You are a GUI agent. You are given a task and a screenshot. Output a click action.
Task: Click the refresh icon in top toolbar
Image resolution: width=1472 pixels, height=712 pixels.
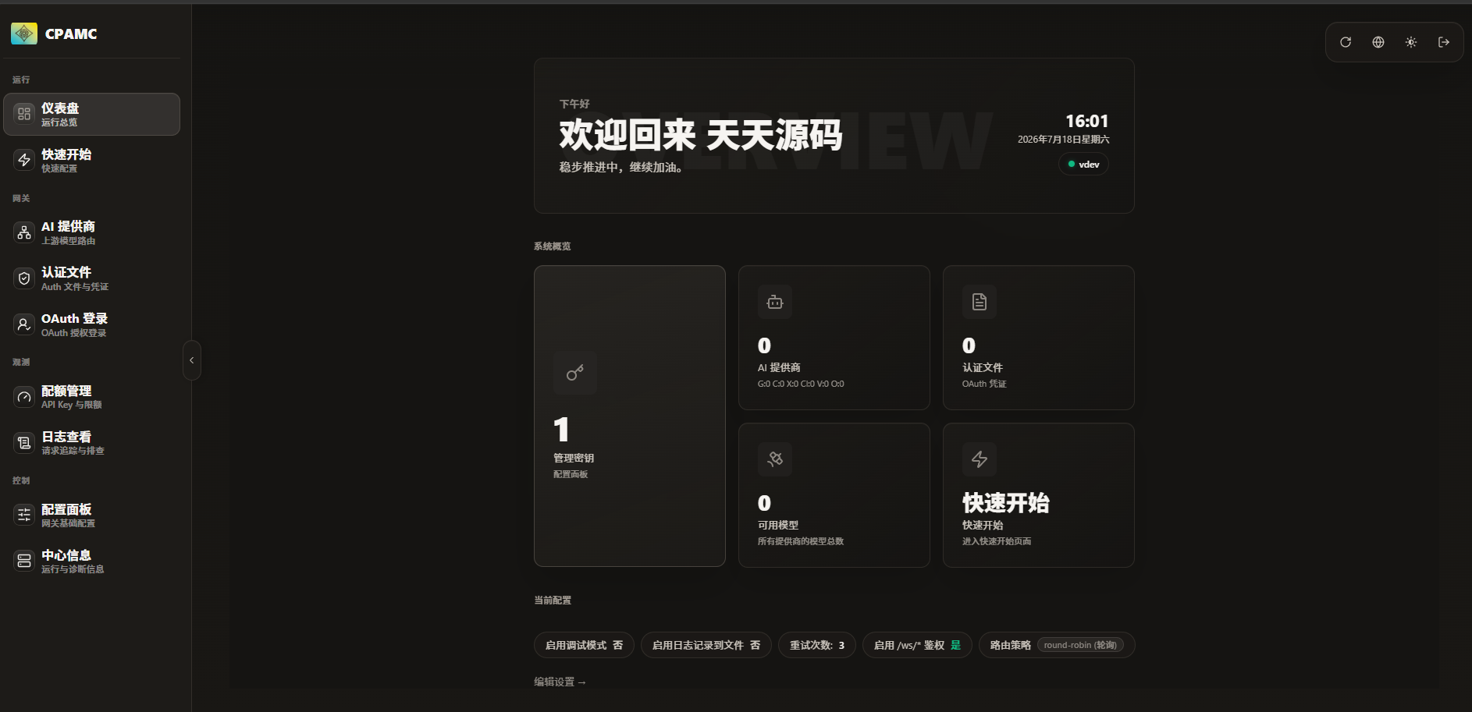[1346, 42]
